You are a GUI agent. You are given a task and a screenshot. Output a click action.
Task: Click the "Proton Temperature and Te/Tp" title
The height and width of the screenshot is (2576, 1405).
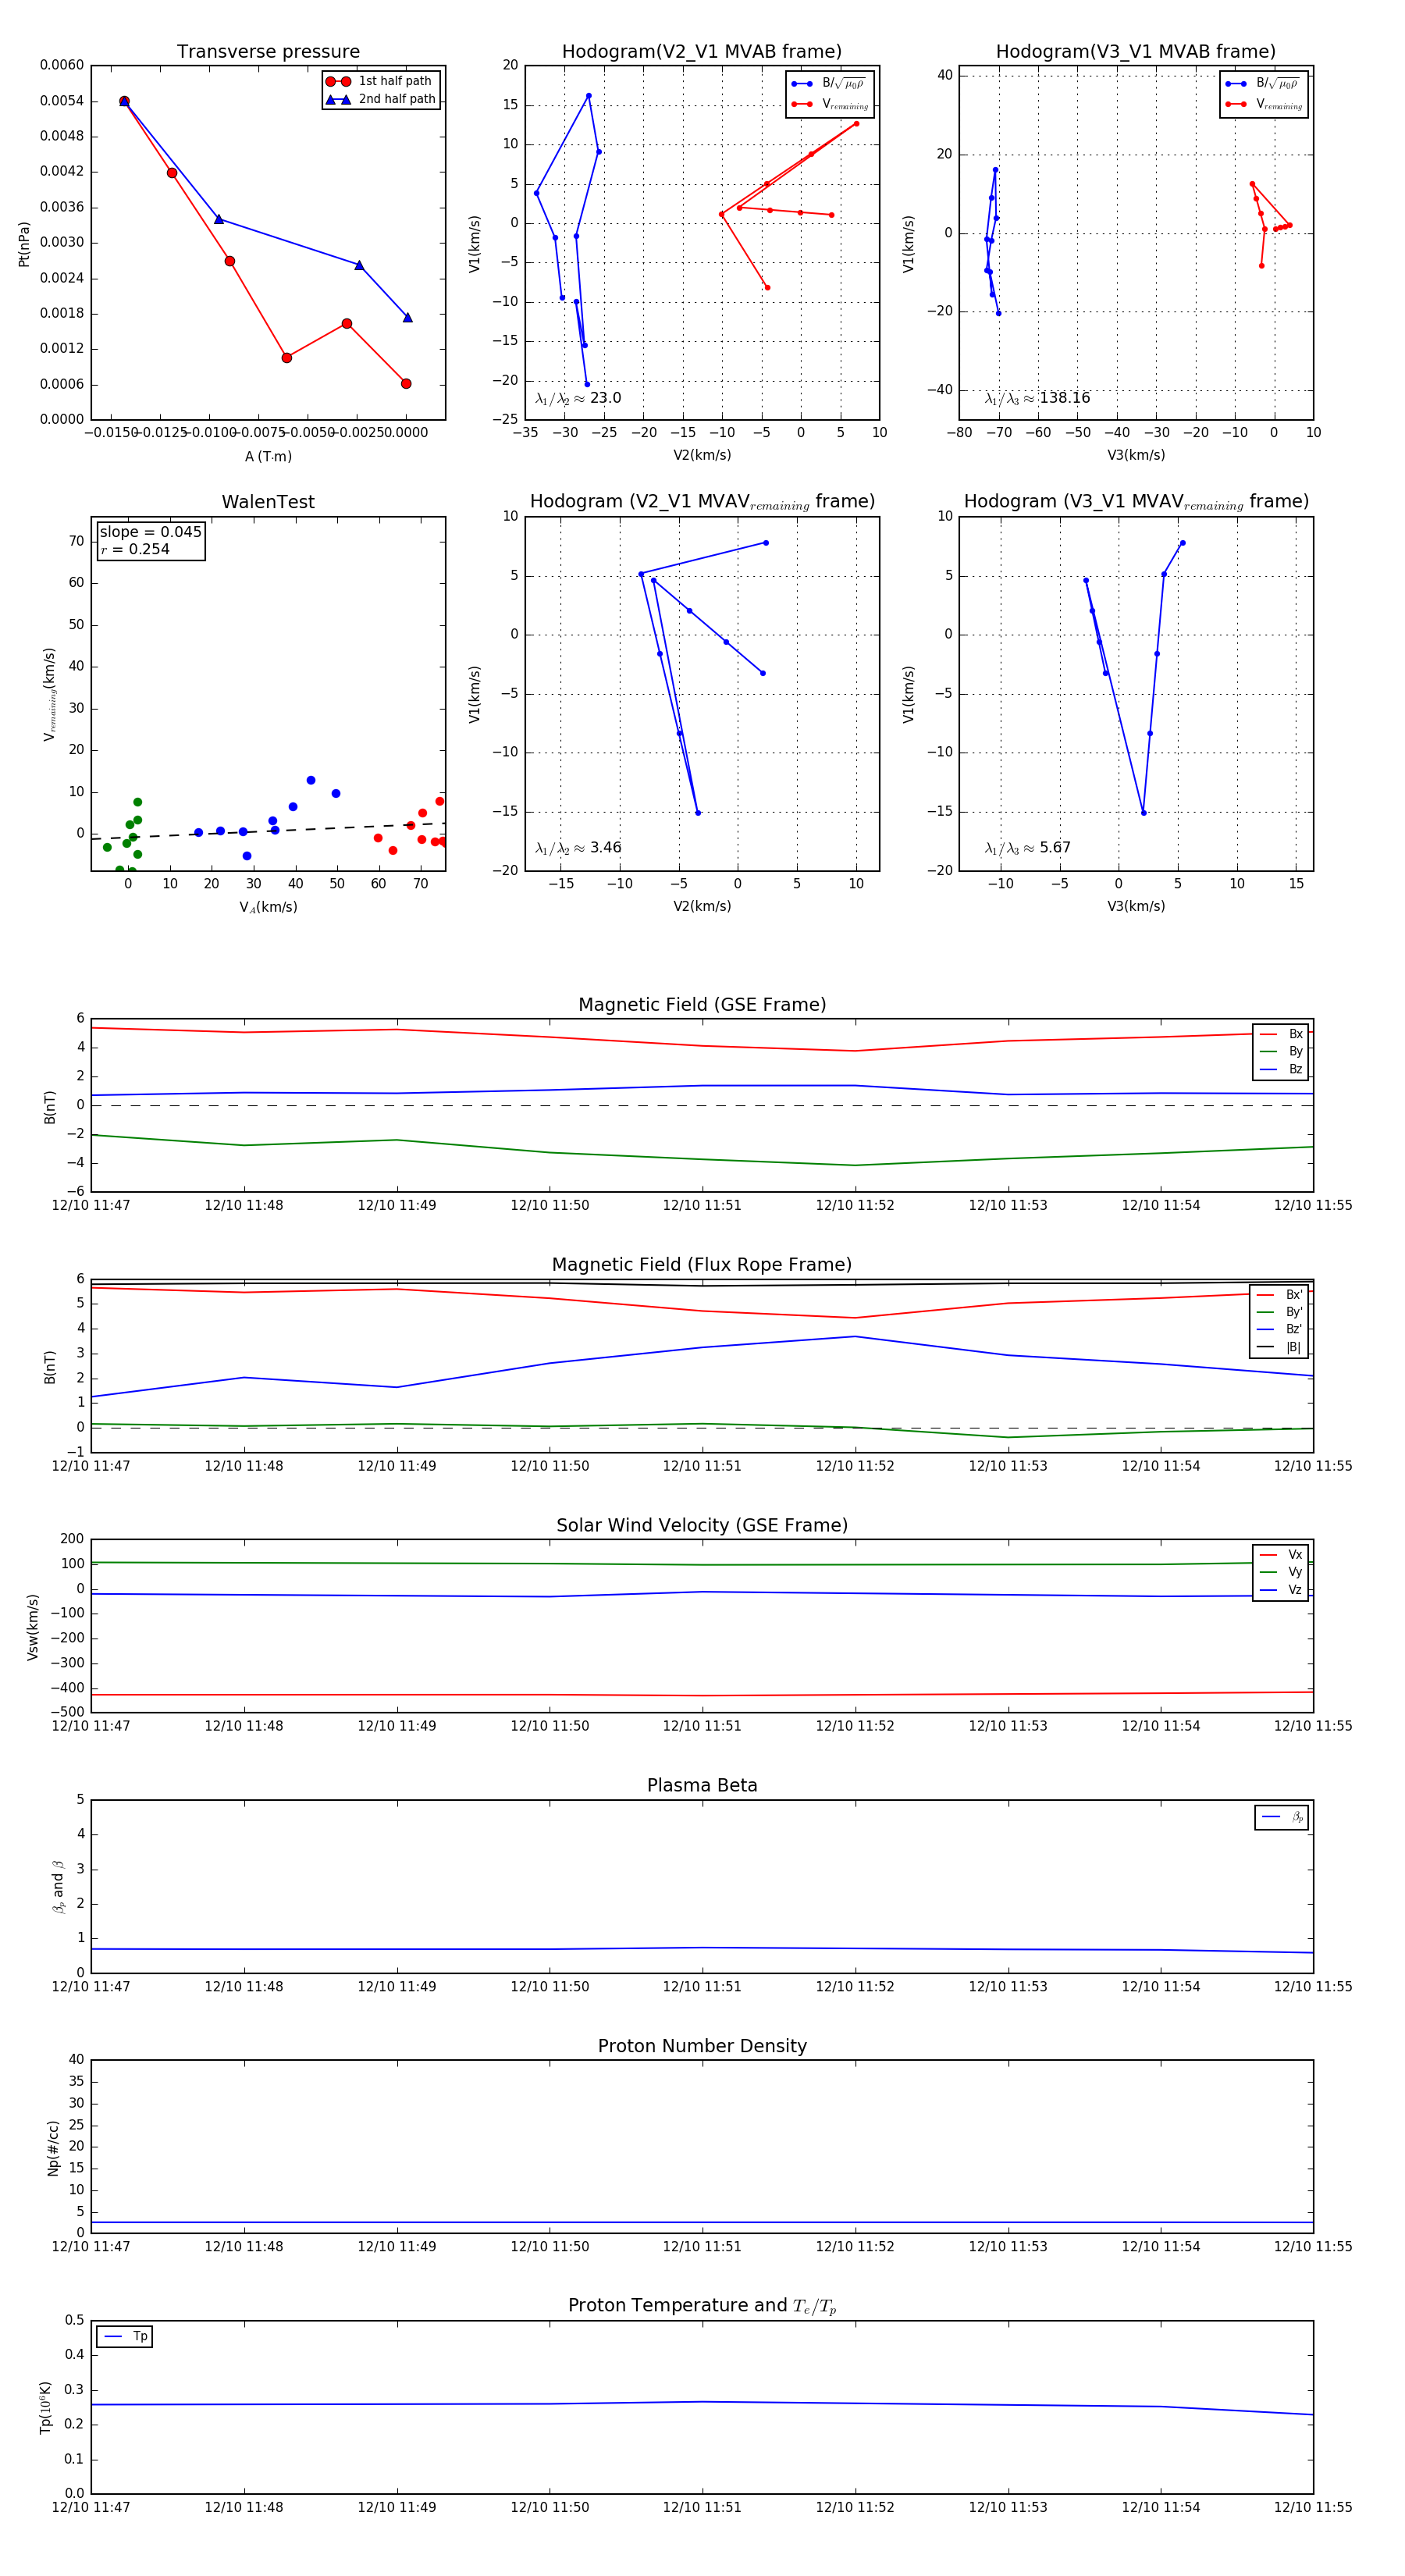pos(702,2306)
